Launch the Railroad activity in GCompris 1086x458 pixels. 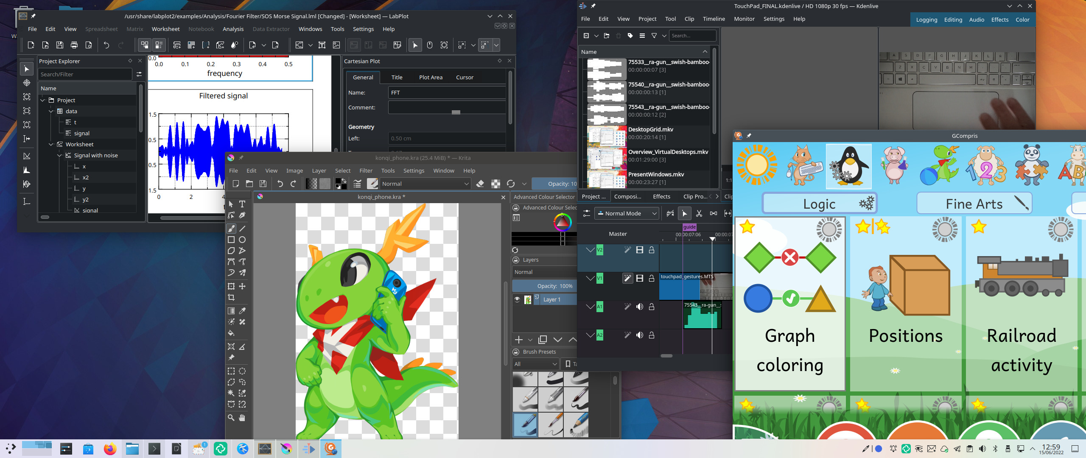point(1022,304)
